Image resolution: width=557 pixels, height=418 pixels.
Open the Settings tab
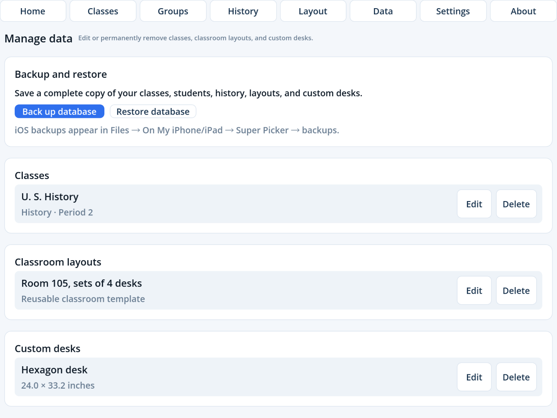[453, 11]
